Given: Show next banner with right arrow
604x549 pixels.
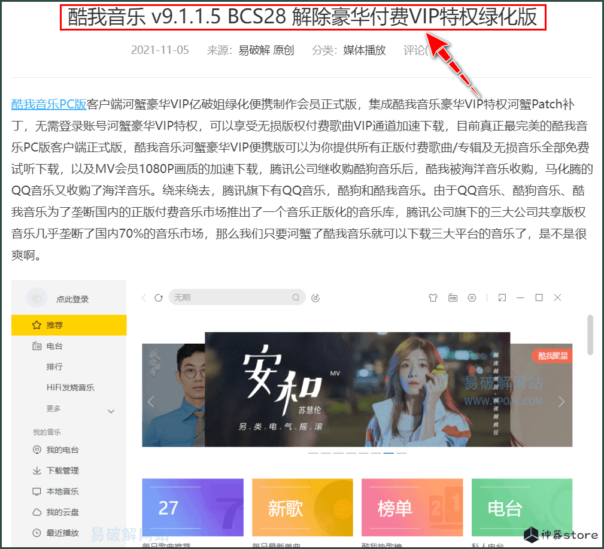Looking at the screenshot, I should pyautogui.click(x=561, y=402).
